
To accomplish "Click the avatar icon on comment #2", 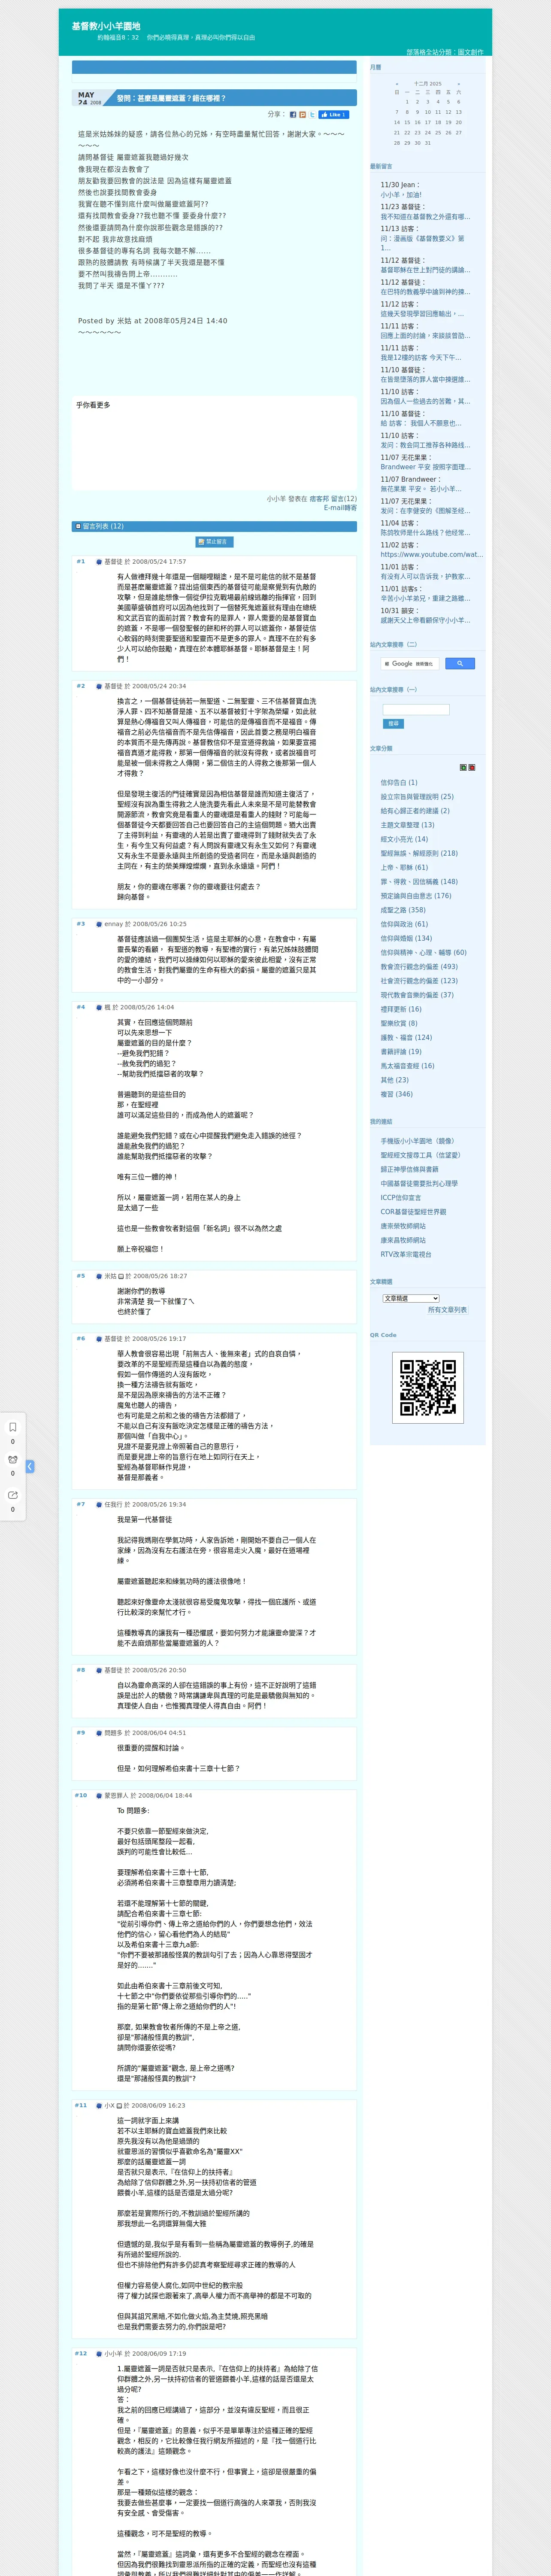I will tap(99, 686).
